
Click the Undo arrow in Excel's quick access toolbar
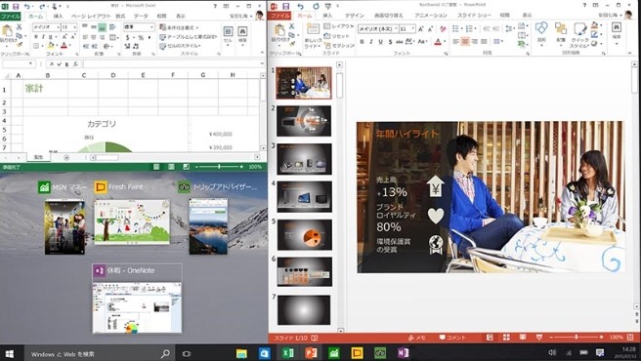(x=27, y=6)
